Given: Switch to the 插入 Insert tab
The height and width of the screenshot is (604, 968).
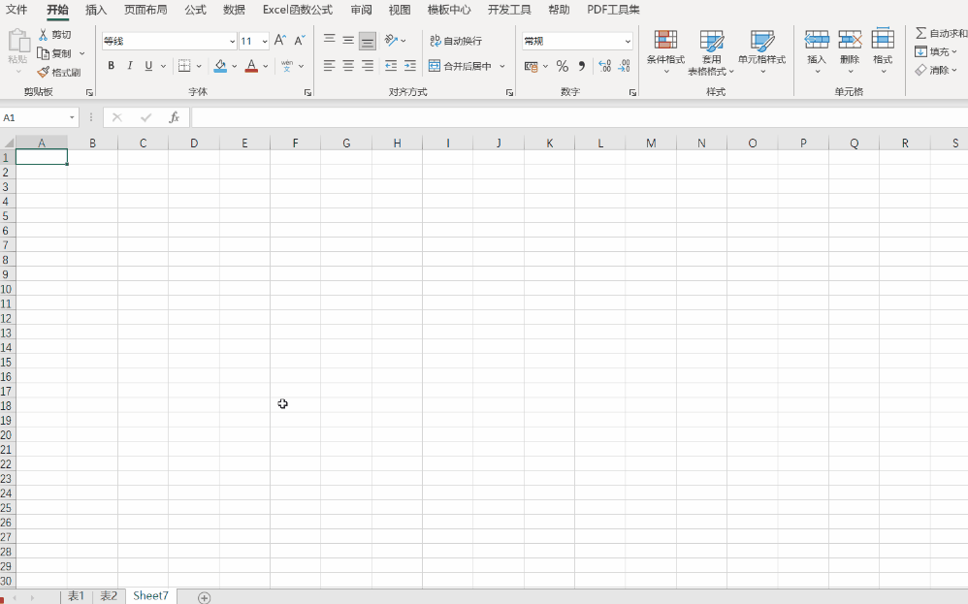Looking at the screenshot, I should pos(96,10).
